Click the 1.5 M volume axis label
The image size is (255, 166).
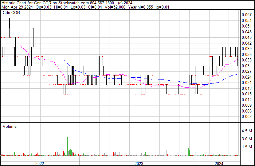(x=247, y=147)
